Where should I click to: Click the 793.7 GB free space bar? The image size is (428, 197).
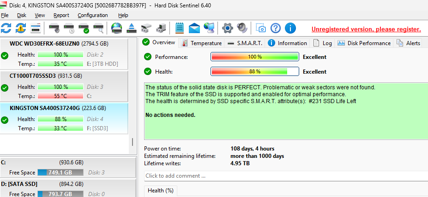[60, 194]
